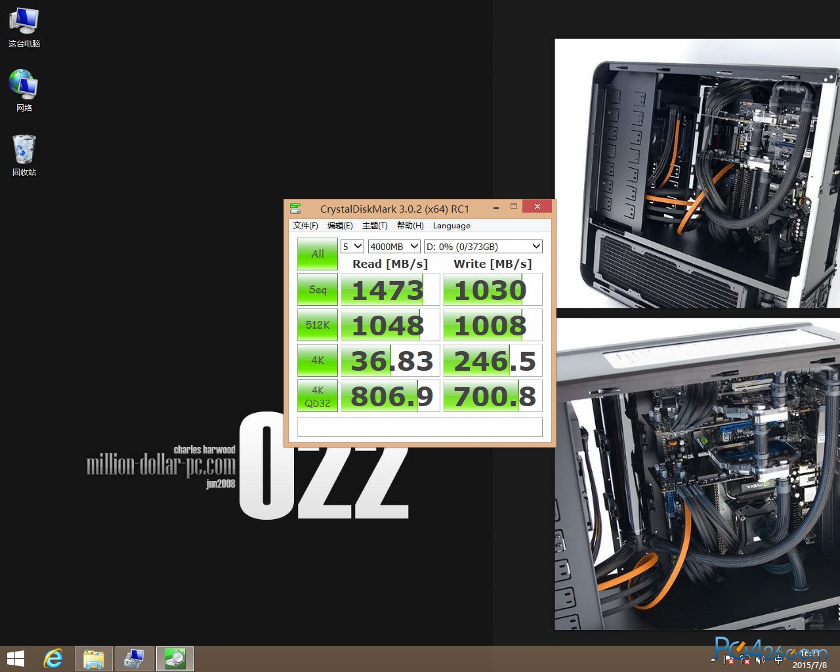Start the 4K benchmark test

[x=318, y=360]
